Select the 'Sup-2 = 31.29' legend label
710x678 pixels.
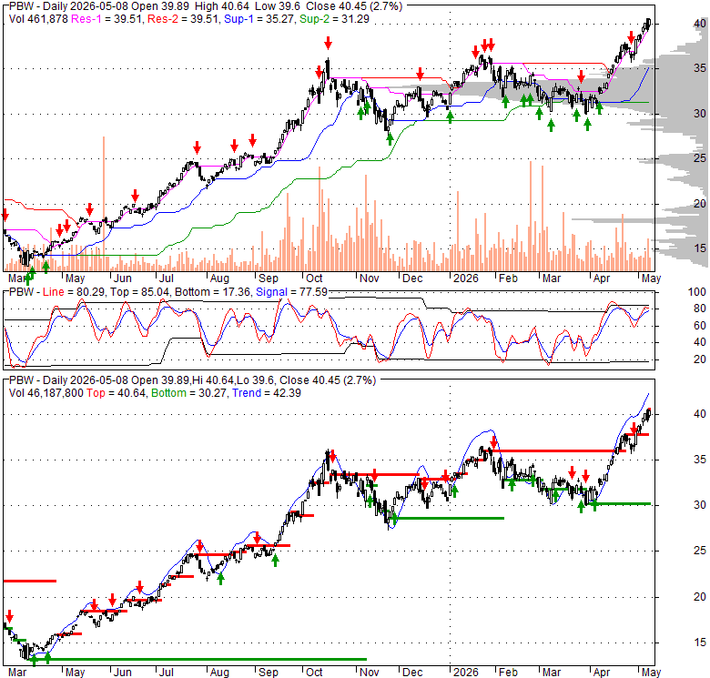tap(334, 19)
